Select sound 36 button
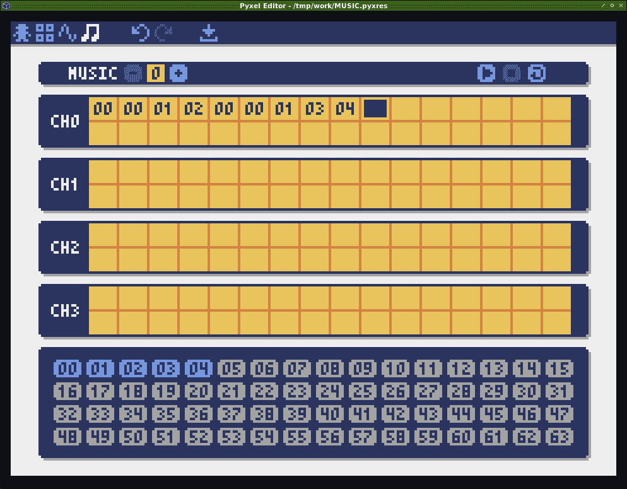Image resolution: width=627 pixels, height=489 pixels. coord(199,414)
